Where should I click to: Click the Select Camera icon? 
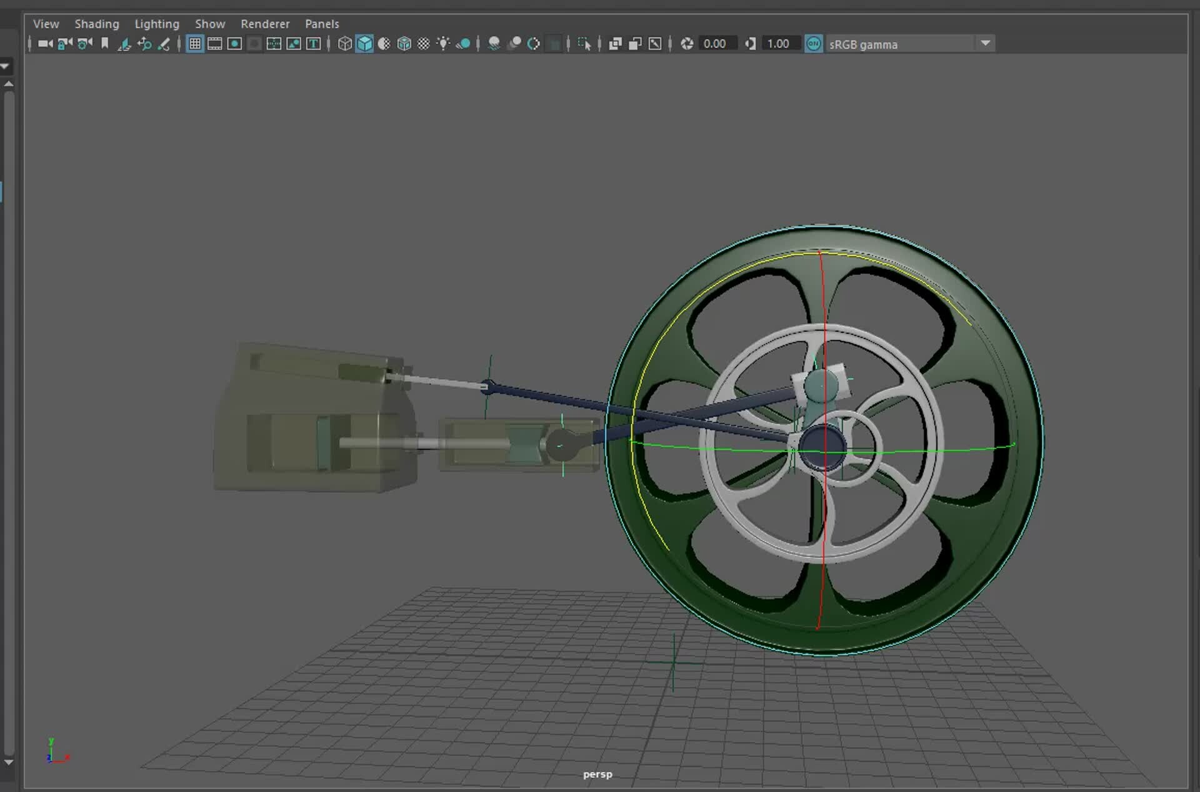click(45, 44)
